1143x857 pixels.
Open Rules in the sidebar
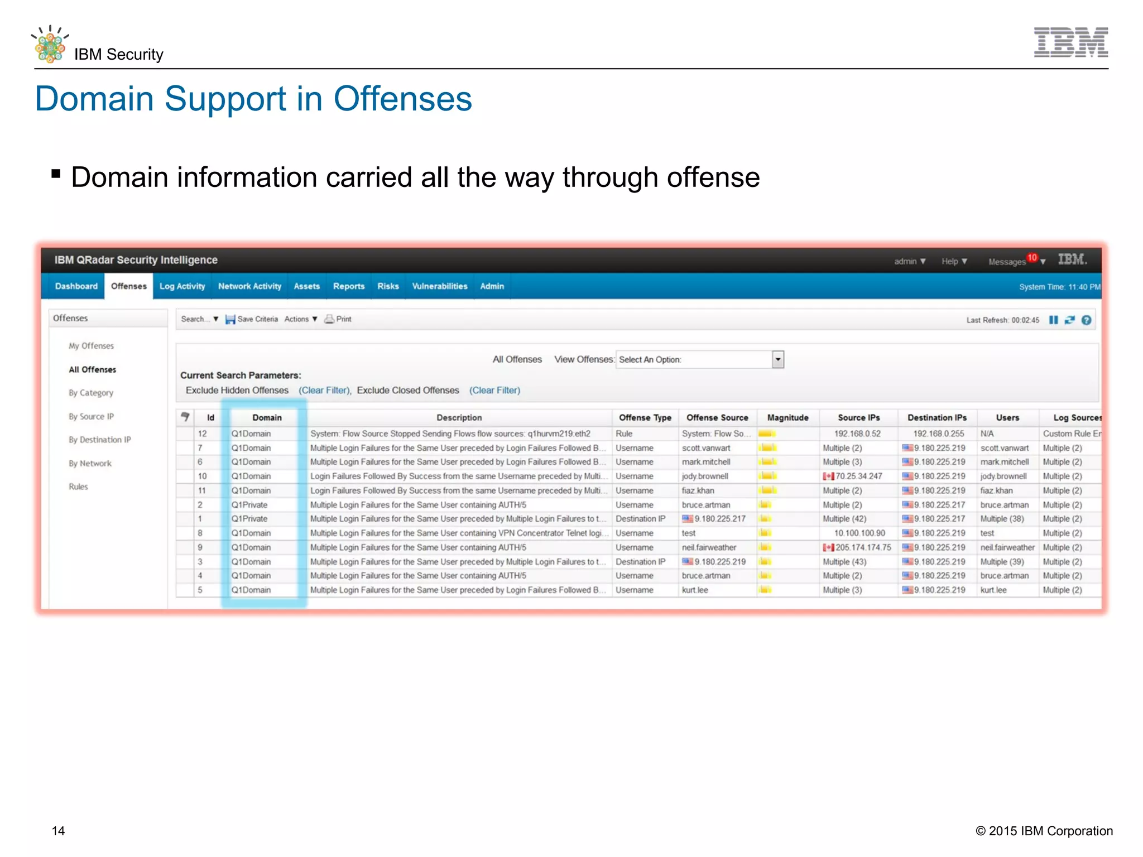pyautogui.click(x=78, y=487)
